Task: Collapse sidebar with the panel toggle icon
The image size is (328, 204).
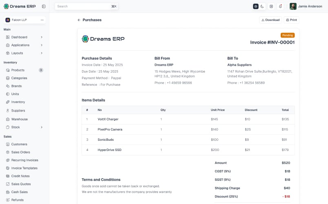Action: (44, 6)
